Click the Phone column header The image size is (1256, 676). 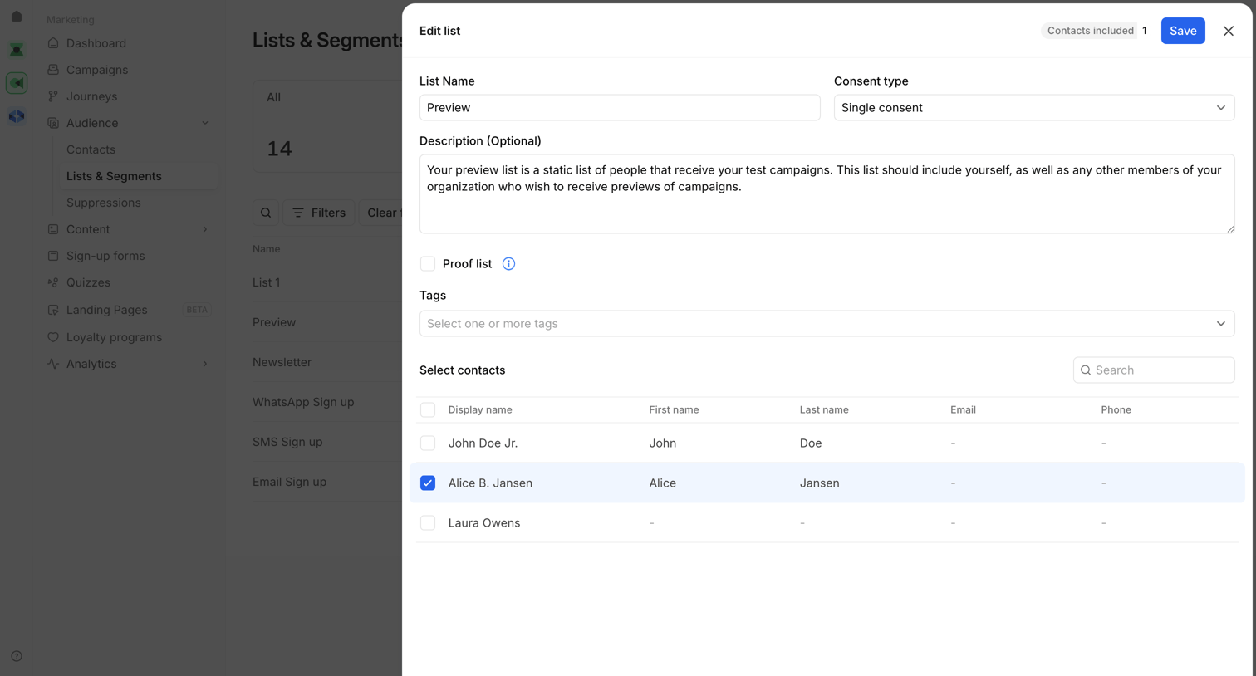1116,409
